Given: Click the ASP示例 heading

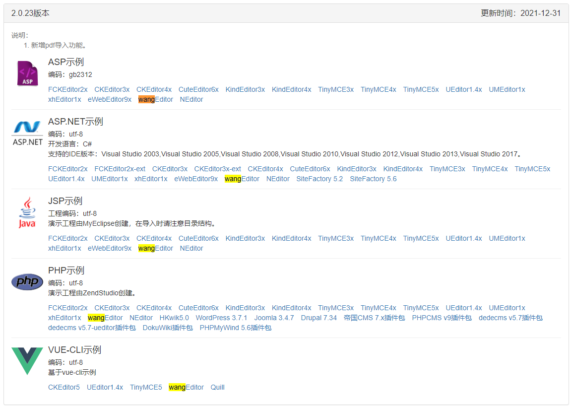Looking at the screenshot, I should (x=66, y=63).
